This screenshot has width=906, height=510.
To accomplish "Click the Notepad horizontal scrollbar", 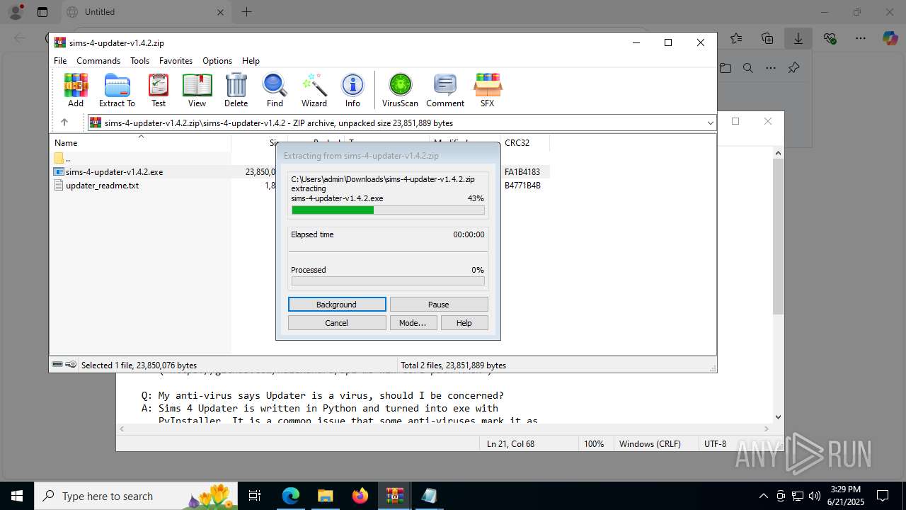I will click(x=445, y=429).
